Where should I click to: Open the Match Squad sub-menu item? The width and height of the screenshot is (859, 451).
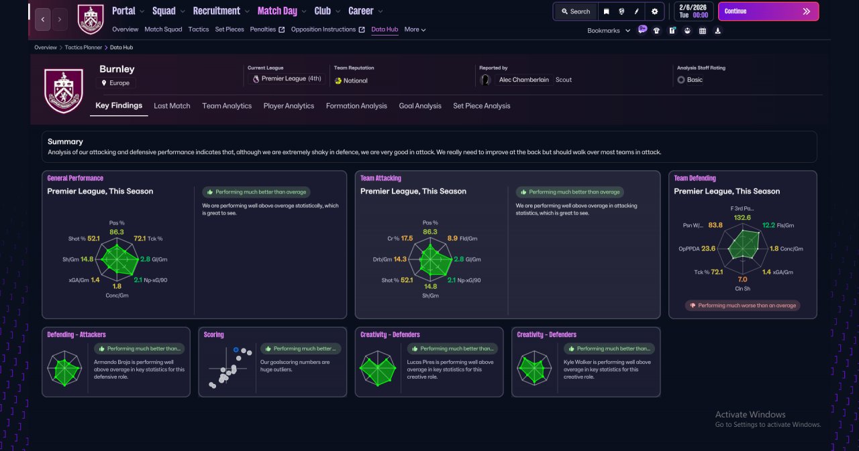[x=163, y=29]
